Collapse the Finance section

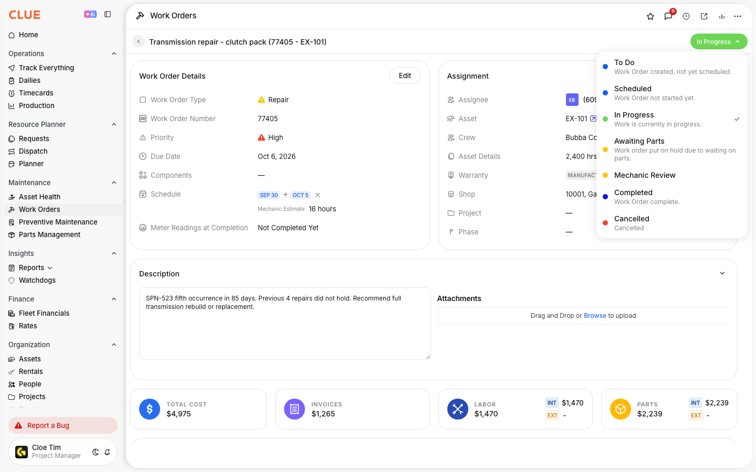(x=114, y=299)
